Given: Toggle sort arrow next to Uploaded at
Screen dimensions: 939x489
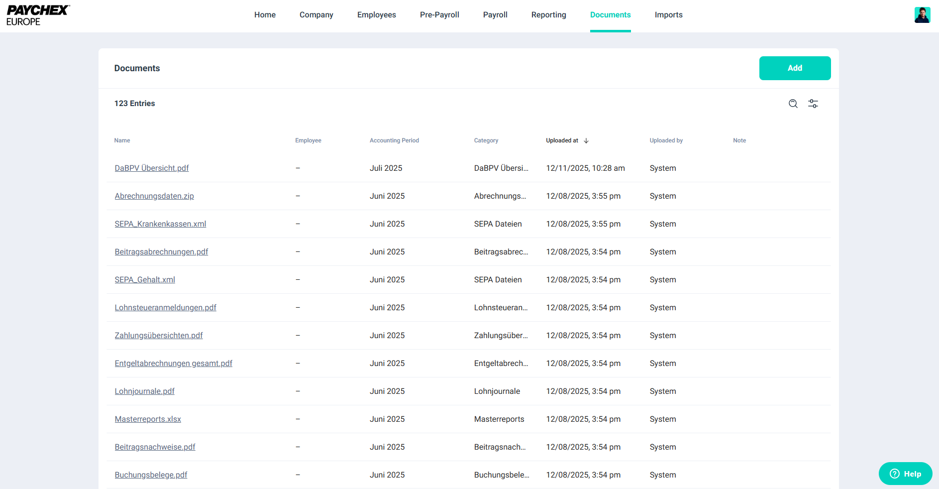Looking at the screenshot, I should click(x=586, y=141).
